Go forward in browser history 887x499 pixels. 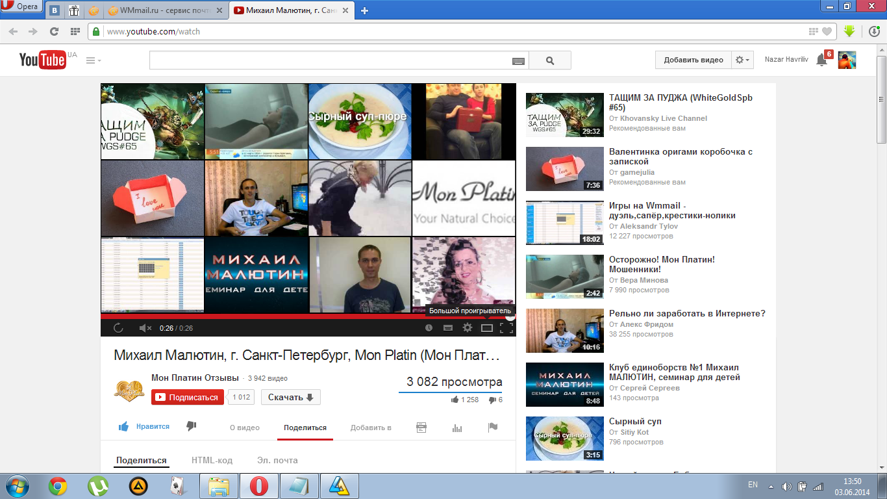pos(32,31)
